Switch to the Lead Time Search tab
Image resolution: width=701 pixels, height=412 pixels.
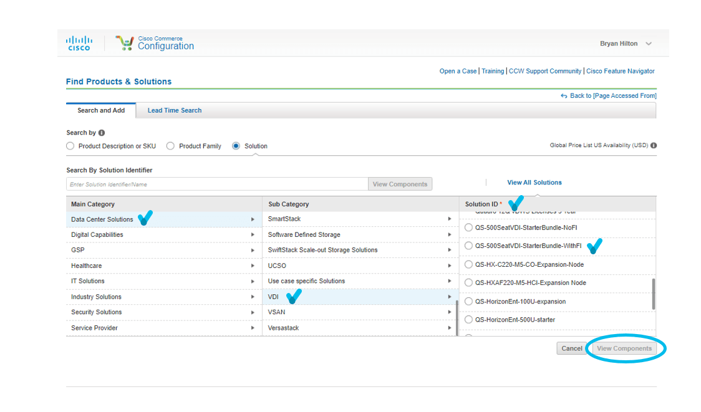point(175,110)
